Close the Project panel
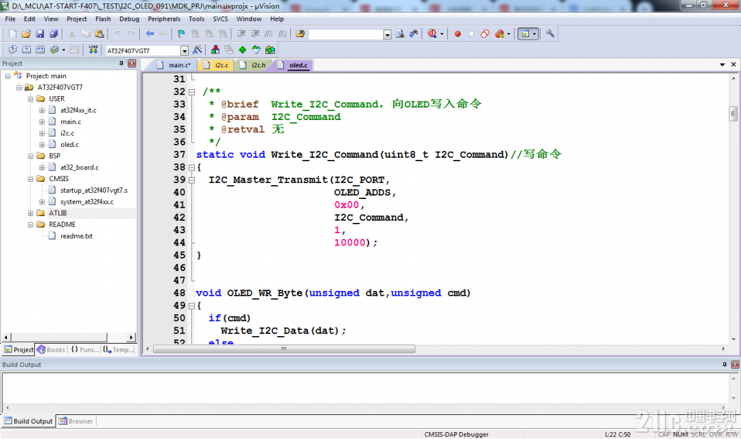Image resolution: width=741 pixels, height=439 pixels. click(132, 63)
